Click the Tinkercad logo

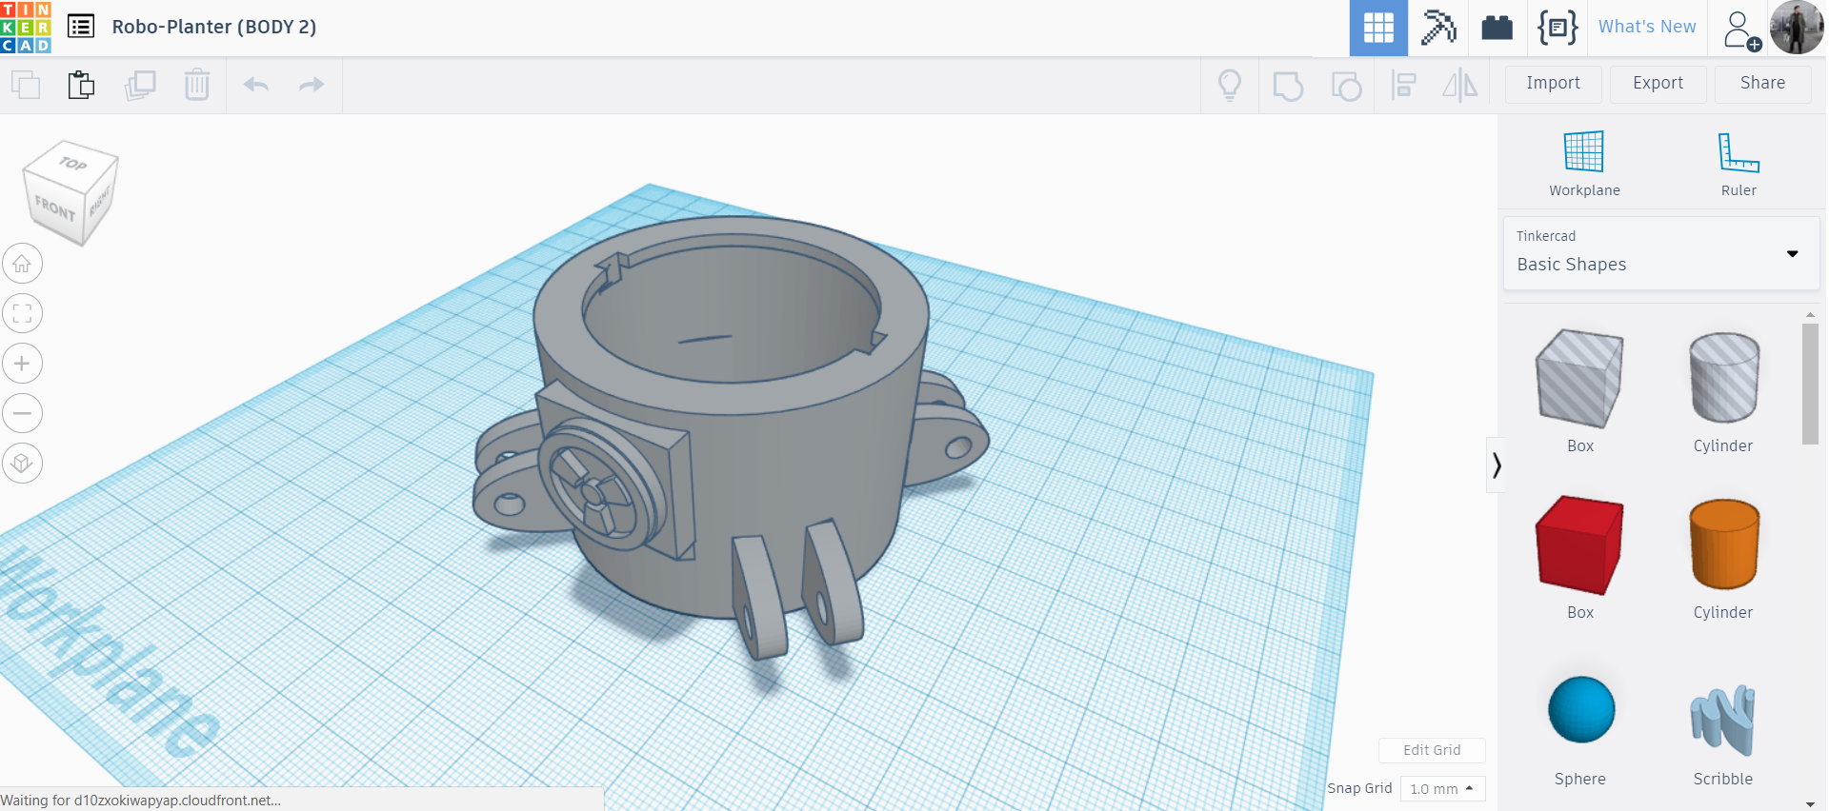point(26,27)
